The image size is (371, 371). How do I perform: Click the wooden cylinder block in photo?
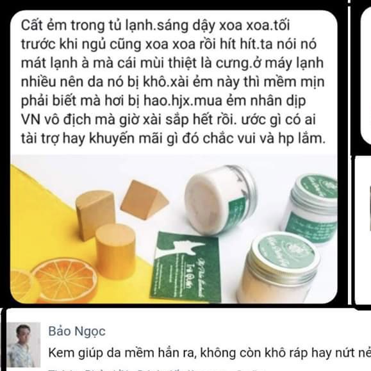click(x=115, y=251)
